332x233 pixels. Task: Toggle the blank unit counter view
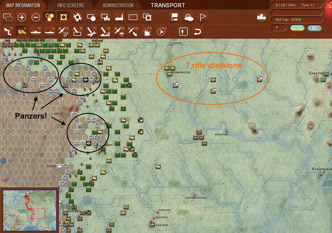pyautogui.click(x=133, y=17)
